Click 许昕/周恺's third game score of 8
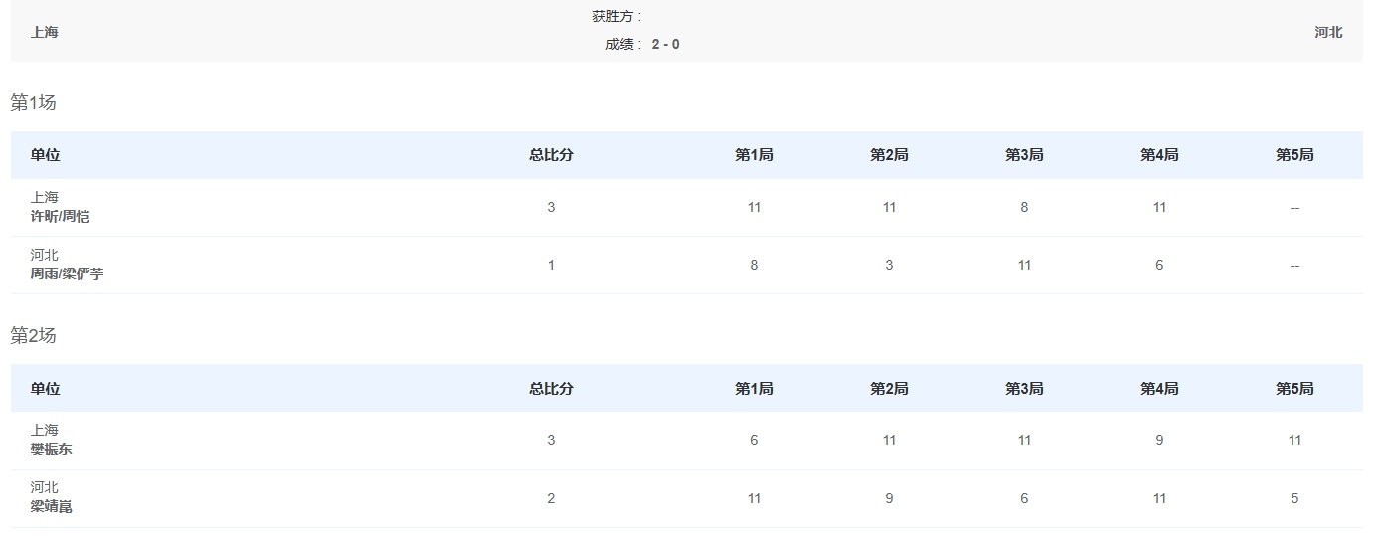 pyautogui.click(x=1024, y=207)
